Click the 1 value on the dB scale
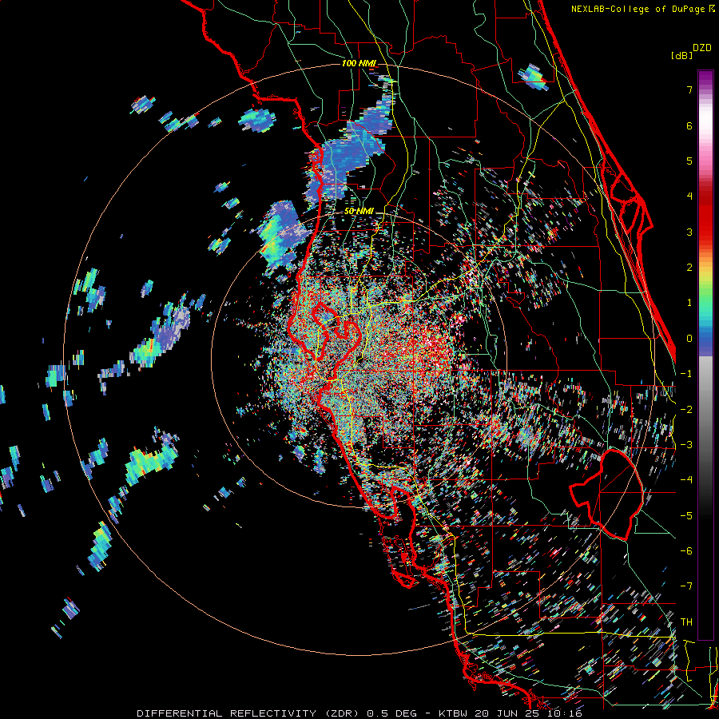 point(689,303)
